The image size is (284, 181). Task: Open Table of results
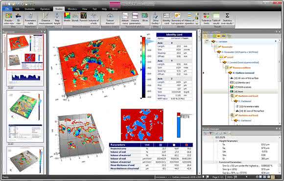216,19
